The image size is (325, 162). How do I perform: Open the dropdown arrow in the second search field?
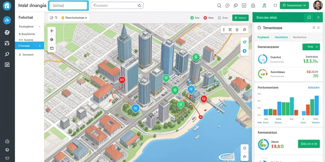140,5
